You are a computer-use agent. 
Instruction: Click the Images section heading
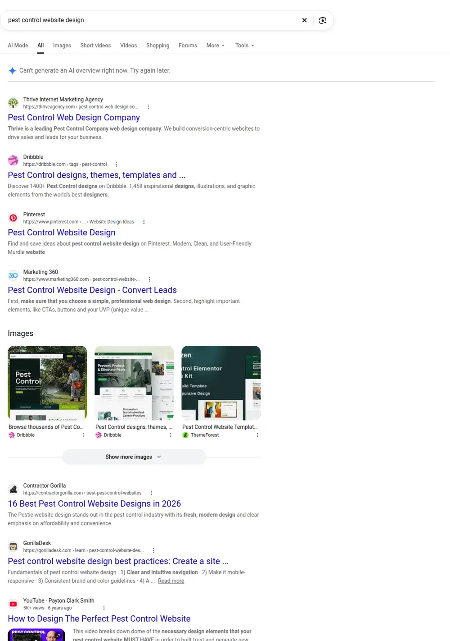[x=21, y=334]
